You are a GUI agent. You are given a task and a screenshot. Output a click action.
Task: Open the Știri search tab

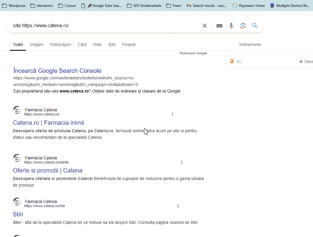click(112, 44)
